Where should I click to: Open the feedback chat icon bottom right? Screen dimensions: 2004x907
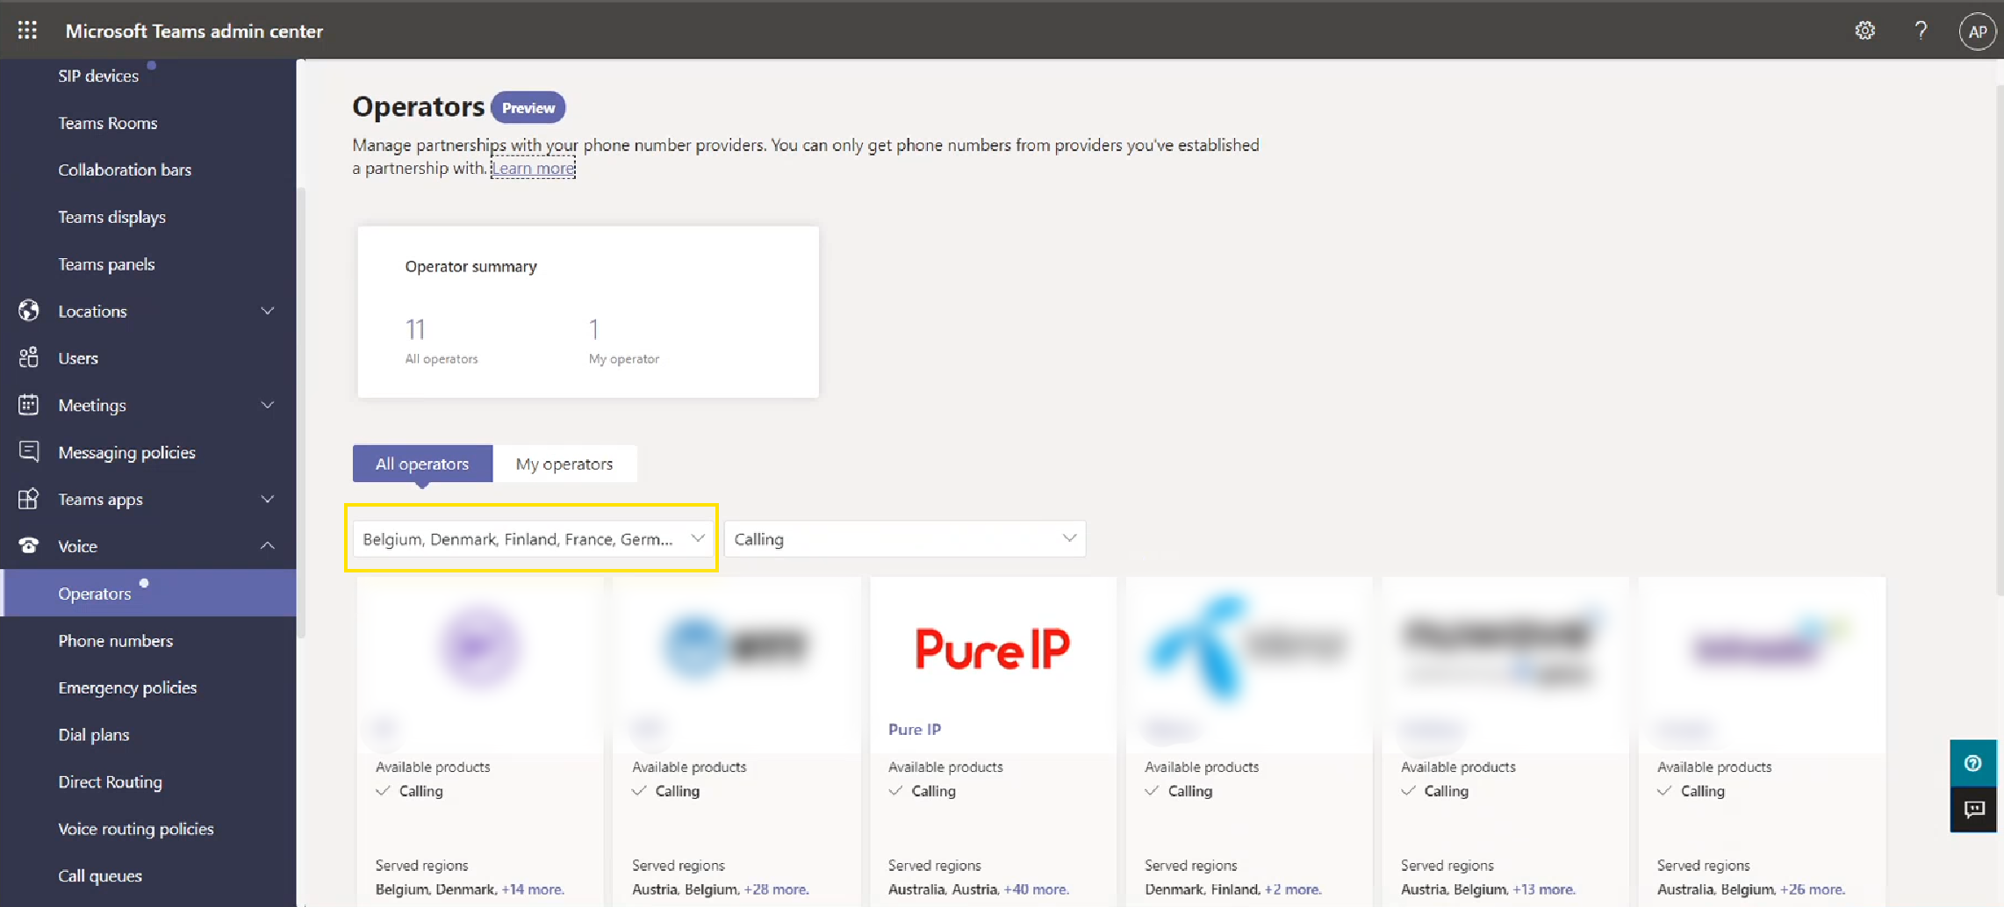tap(1972, 810)
